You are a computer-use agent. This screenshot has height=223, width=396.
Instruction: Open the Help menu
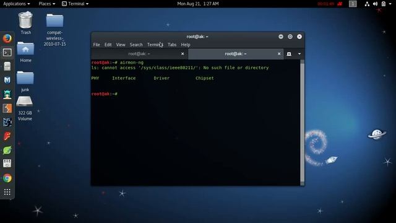click(186, 45)
